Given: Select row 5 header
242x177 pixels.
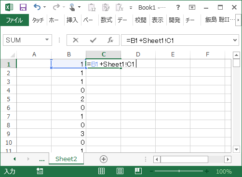Looking at the screenshot, I should click(x=9, y=99).
